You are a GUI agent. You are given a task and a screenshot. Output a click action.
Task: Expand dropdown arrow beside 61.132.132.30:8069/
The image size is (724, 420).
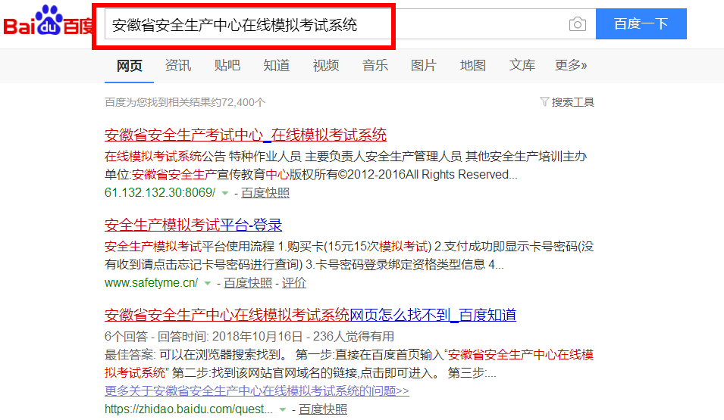pyautogui.click(x=225, y=193)
